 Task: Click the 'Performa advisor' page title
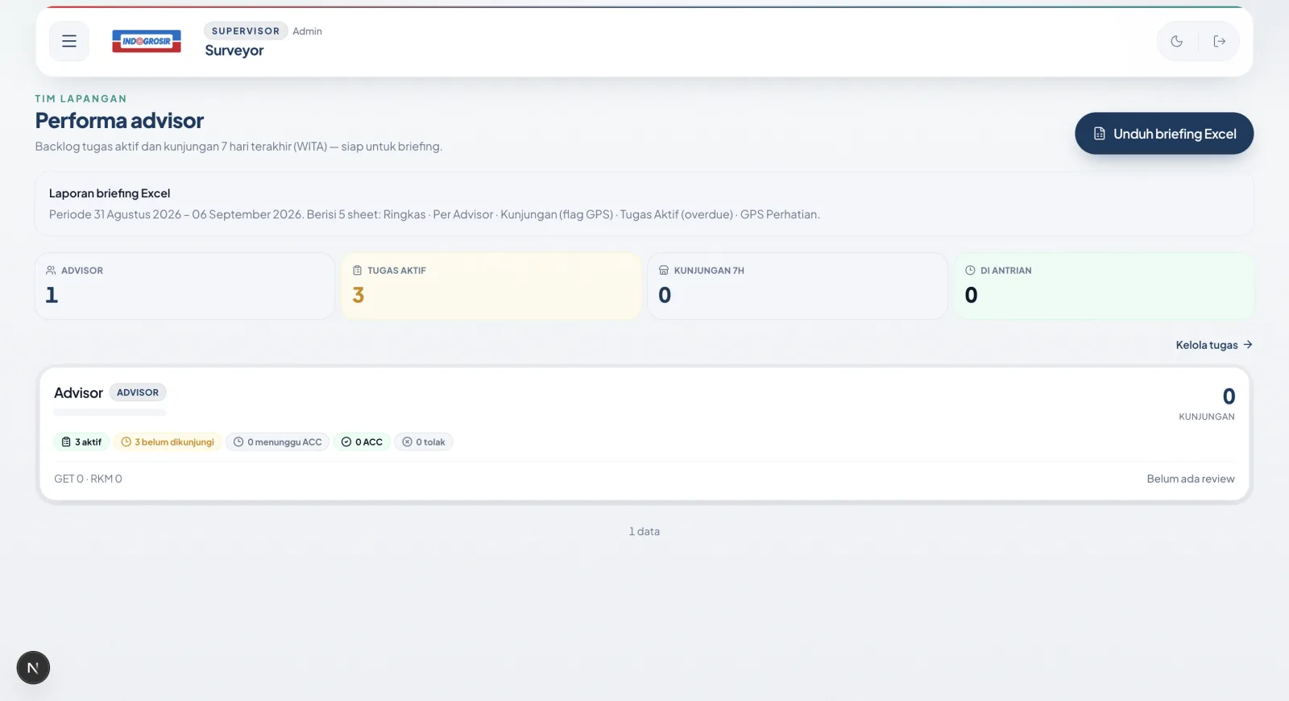click(x=119, y=121)
